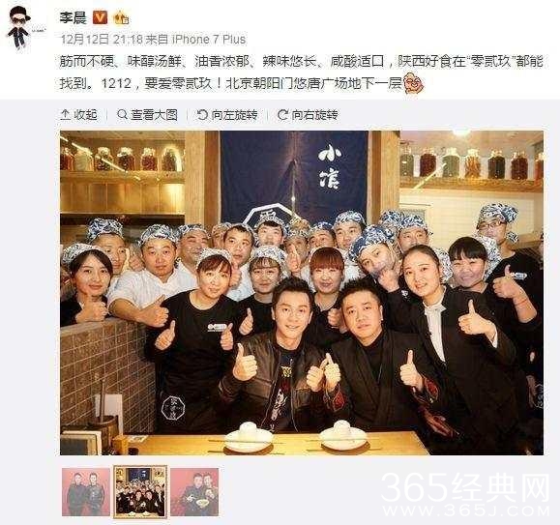Open the iPhone 7 Plus source link
Screen dimensions: 560x525
pos(209,40)
